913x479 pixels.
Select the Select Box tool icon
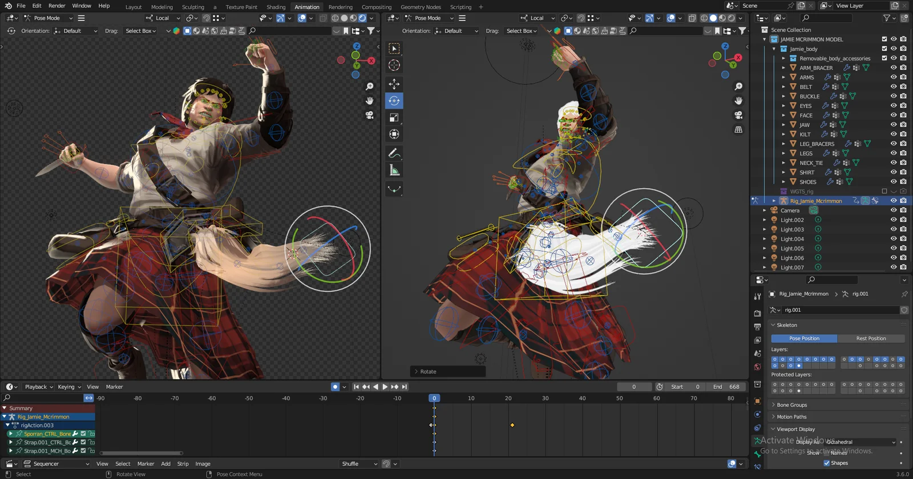tap(394, 49)
